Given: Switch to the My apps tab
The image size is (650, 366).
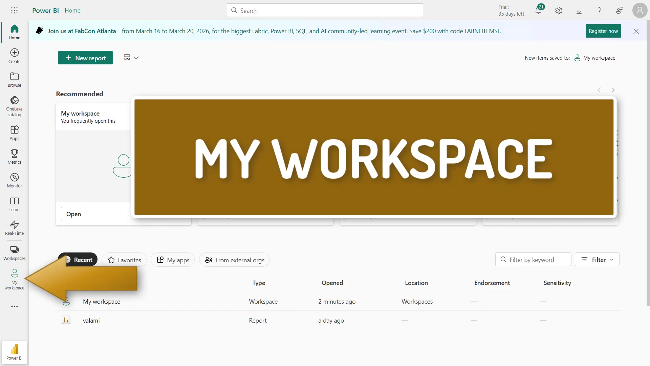Looking at the screenshot, I should click(x=173, y=260).
